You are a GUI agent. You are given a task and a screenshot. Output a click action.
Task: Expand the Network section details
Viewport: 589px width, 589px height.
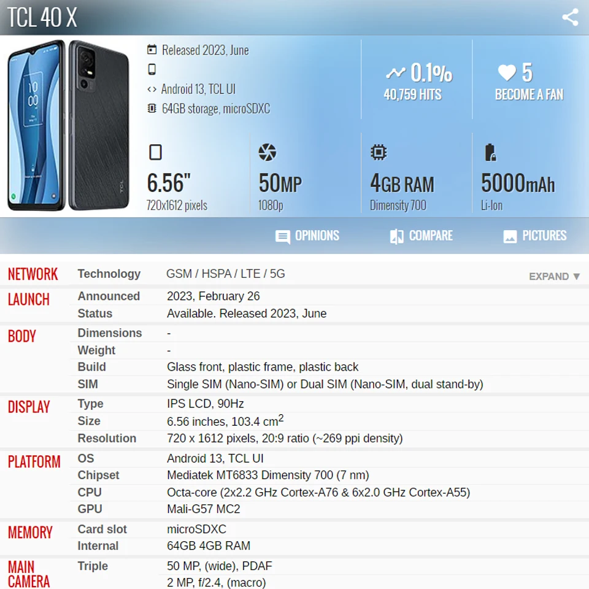pyautogui.click(x=554, y=277)
